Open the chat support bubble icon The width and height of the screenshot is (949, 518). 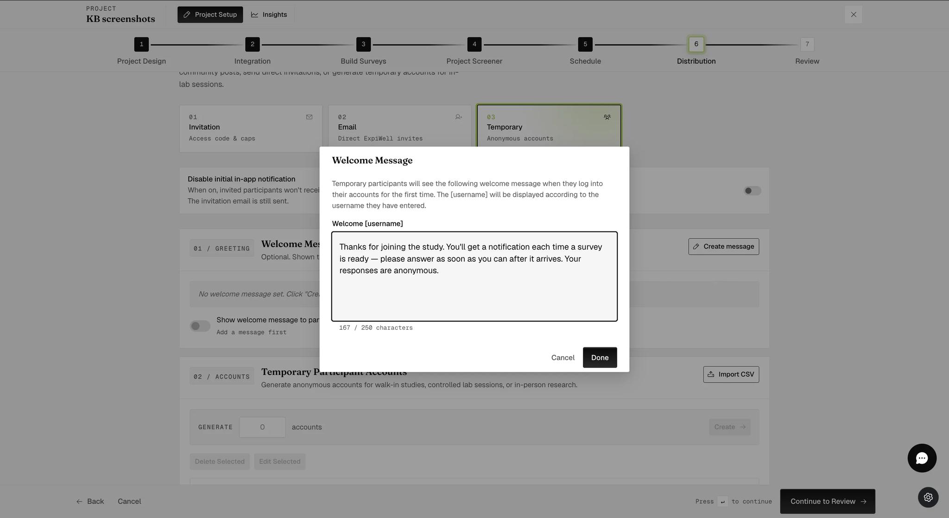pos(922,458)
